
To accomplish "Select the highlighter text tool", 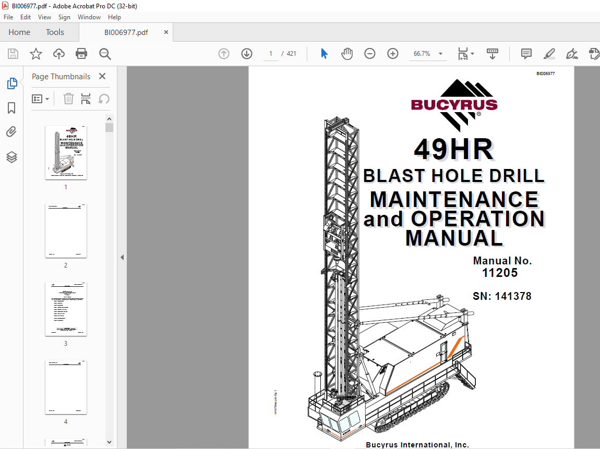I will pyautogui.click(x=549, y=54).
